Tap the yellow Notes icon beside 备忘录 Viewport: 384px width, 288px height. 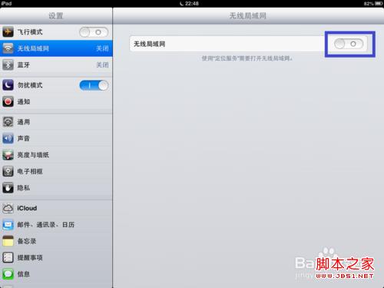tap(8, 241)
